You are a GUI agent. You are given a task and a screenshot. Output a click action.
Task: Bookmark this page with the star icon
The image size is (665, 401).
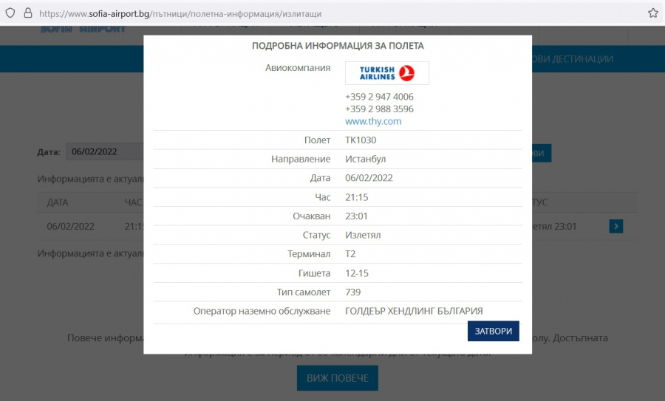(653, 13)
